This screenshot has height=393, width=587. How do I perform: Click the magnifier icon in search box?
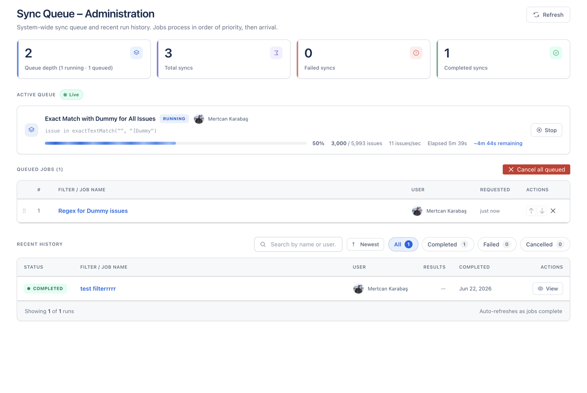point(263,245)
